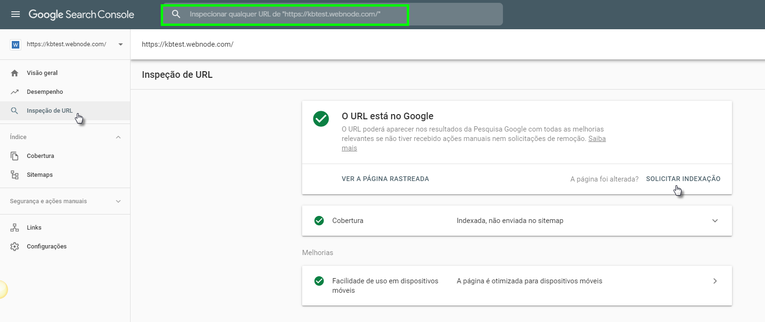Select property https://kbtest.webnode.com/ in sidebar
Image resolution: width=765 pixels, height=322 pixels.
click(66, 44)
